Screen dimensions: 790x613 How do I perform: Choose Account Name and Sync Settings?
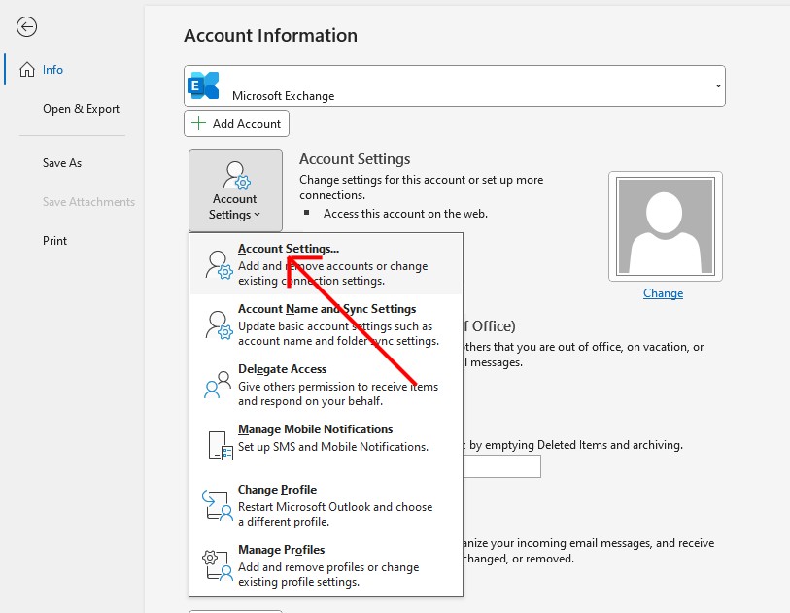(x=326, y=324)
